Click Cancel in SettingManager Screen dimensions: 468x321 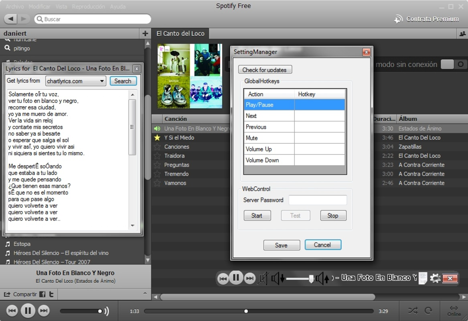(x=323, y=245)
